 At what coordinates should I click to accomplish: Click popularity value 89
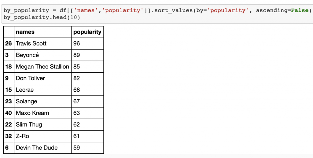click(87, 55)
